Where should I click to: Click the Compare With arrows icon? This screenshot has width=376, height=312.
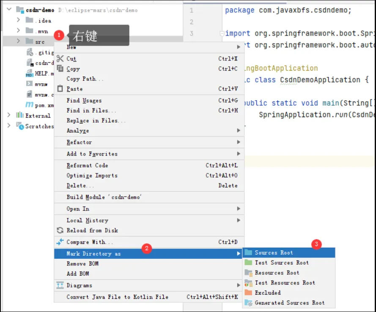pos(60,242)
